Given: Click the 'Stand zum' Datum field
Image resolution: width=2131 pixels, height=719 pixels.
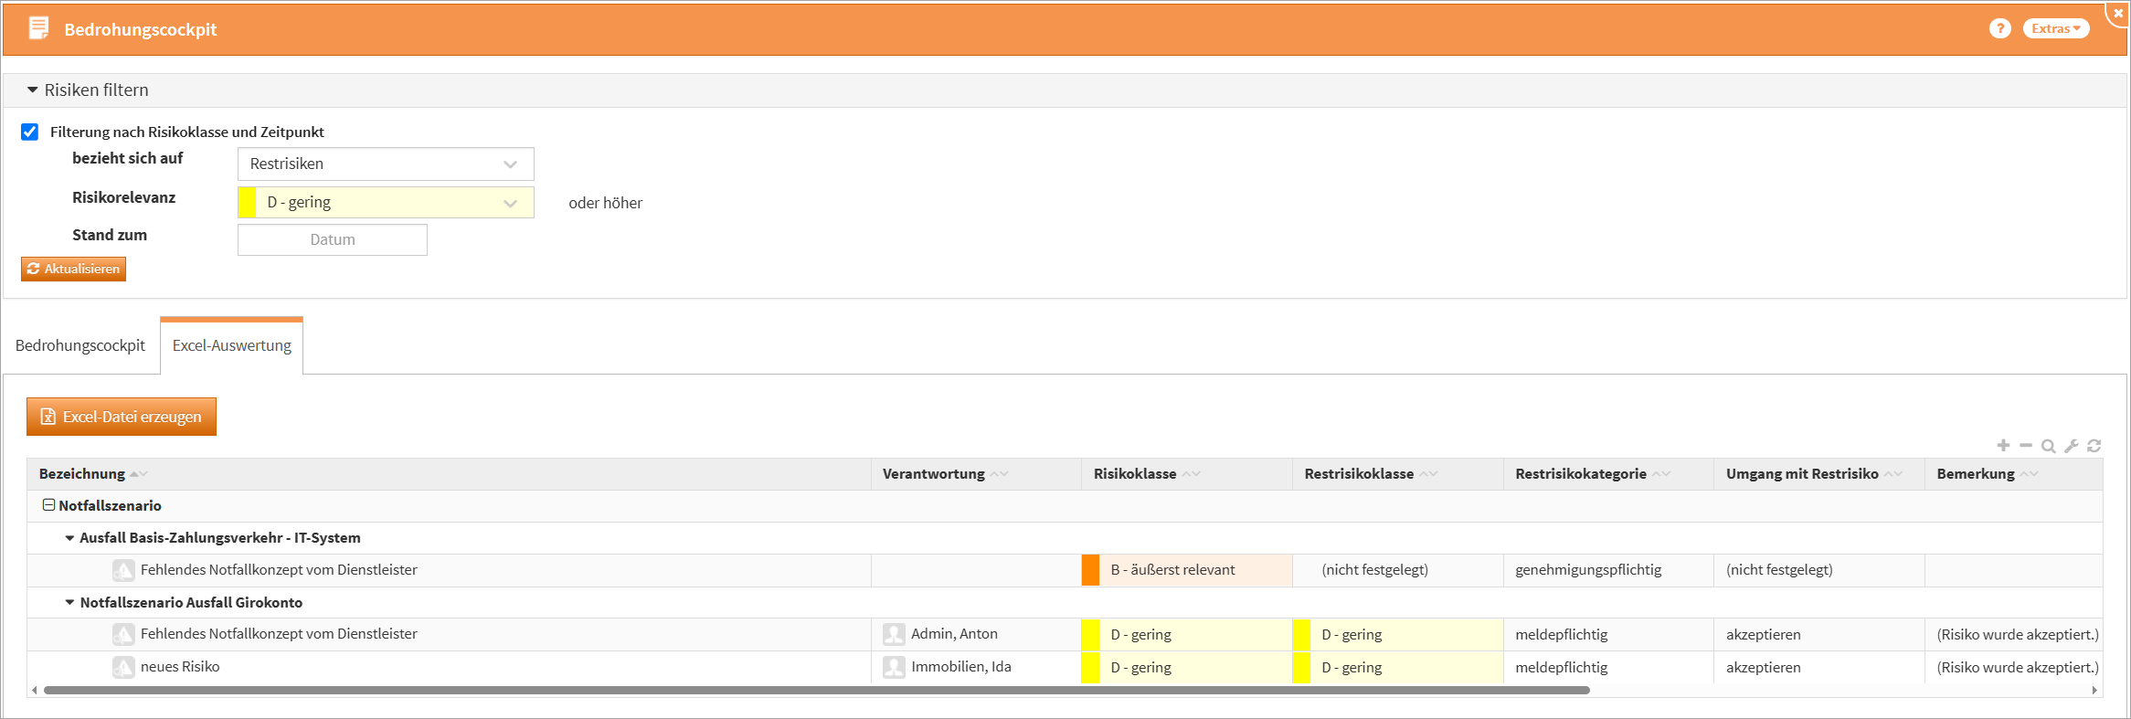Looking at the screenshot, I should [x=333, y=240].
